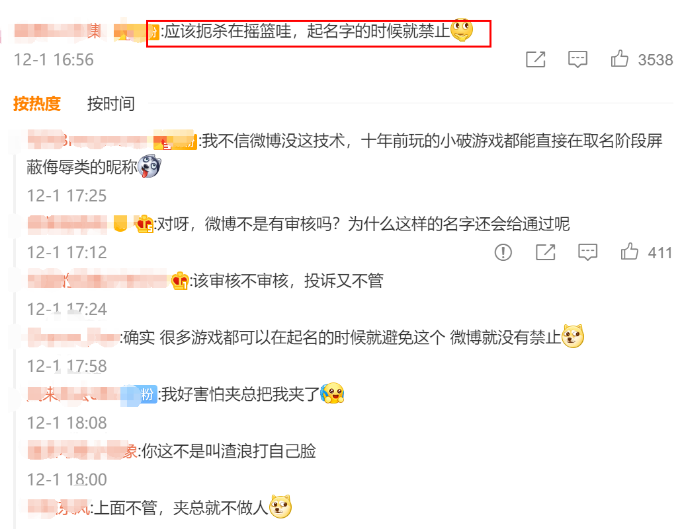The height and width of the screenshot is (529, 680).
Task: Like the reply with 411 likes
Action: 629,252
